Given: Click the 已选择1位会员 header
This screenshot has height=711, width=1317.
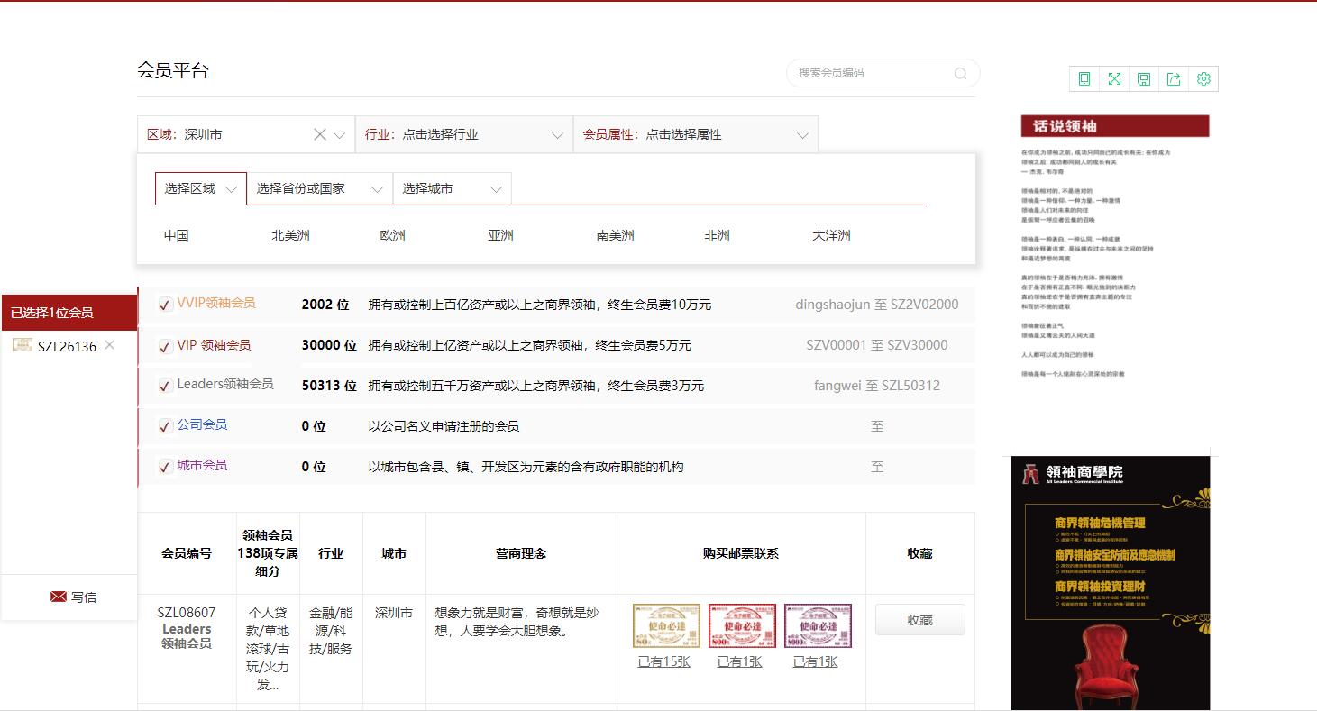Looking at the screenshot, I should (x=69, y=313).
